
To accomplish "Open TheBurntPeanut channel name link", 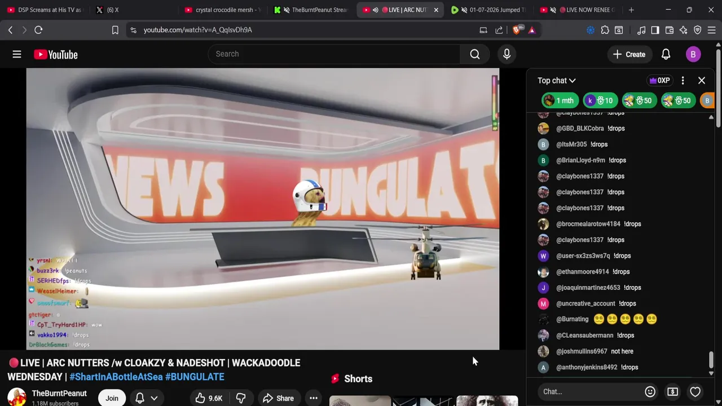I will point(59,394).
